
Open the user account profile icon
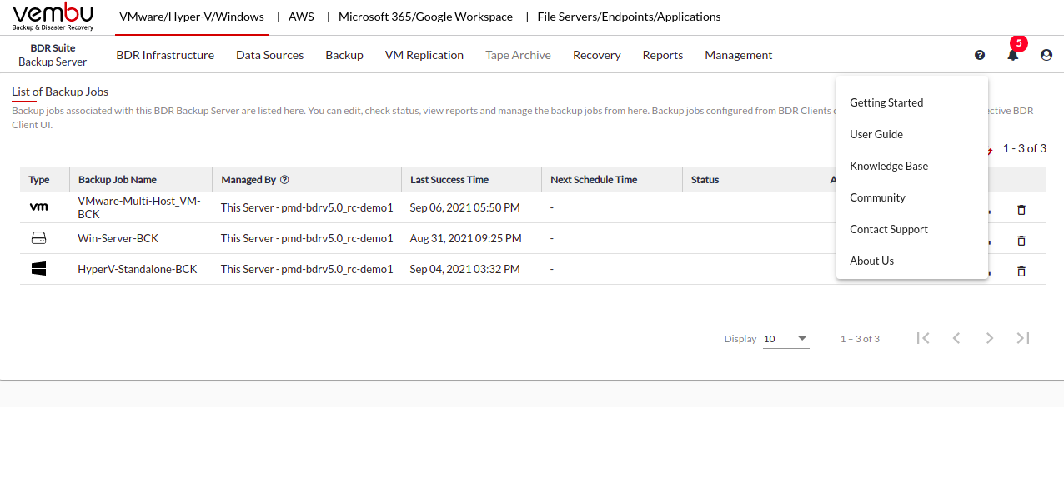(1046, 55)
